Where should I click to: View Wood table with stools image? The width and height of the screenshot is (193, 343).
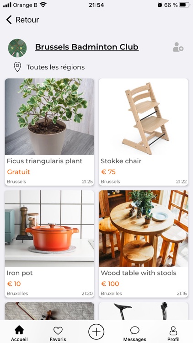(143, 228)
